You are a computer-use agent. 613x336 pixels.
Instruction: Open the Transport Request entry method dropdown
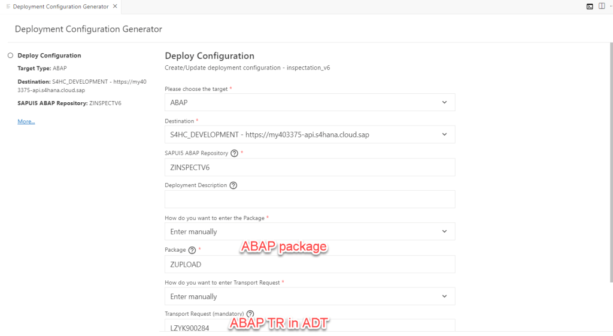pyautogui.click(x=309, y=297)
